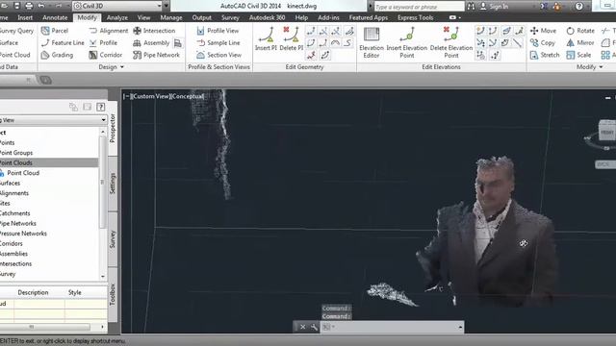
Task: Click the Delete PI tool
Action: (x=291, y=38)
